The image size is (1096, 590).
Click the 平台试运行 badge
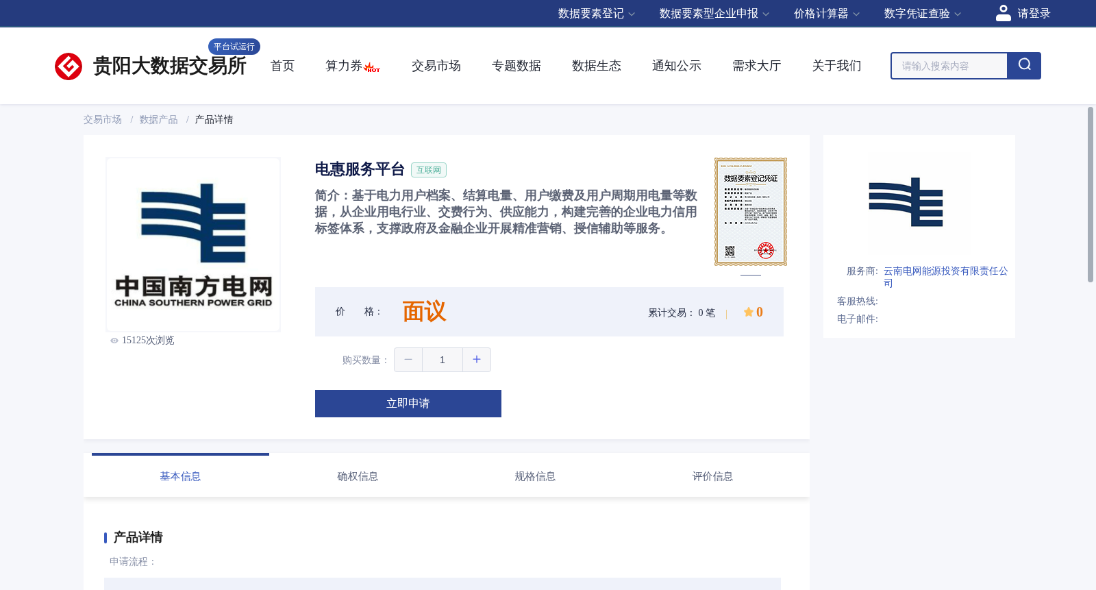coord(234,47)
